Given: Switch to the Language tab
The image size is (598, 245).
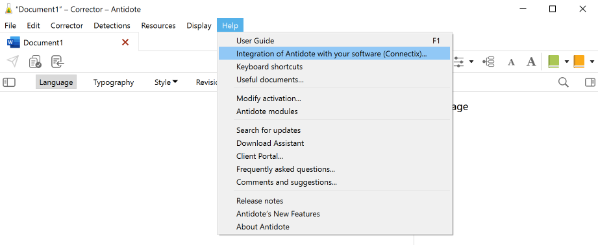Looking at the screenshot, I should (56, 82).
